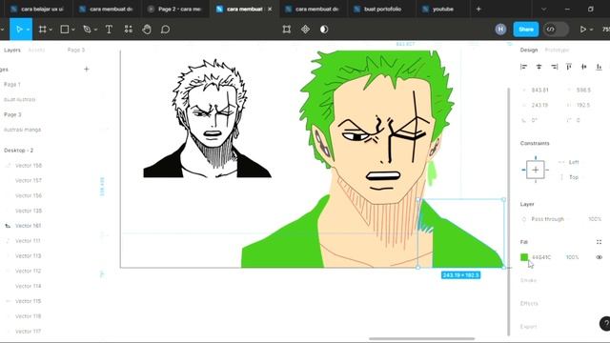
Task: Close the active 'cara membuat' tab
Action: coord(270,9)
